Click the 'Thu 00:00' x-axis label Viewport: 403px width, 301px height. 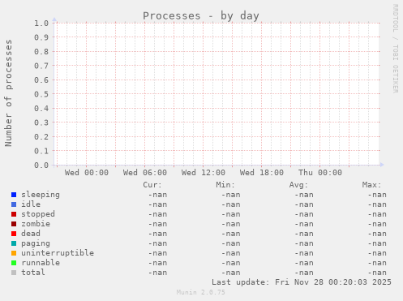pos(320,173)
